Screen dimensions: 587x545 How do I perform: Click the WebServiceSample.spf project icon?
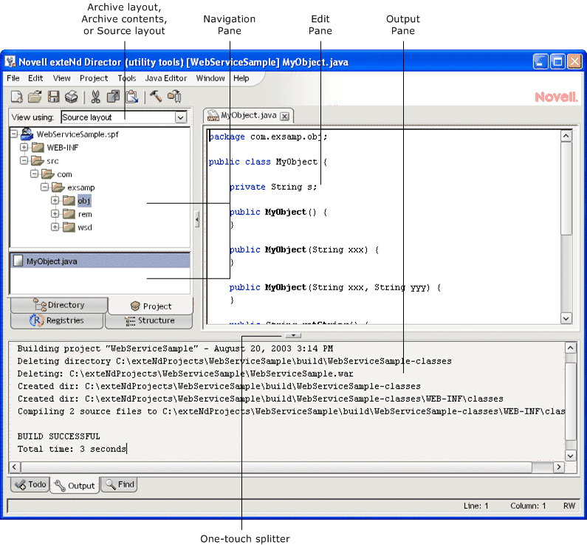(27, 134)
